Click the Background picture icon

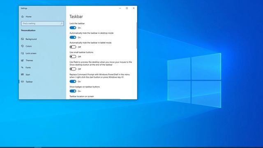[22, 39]
